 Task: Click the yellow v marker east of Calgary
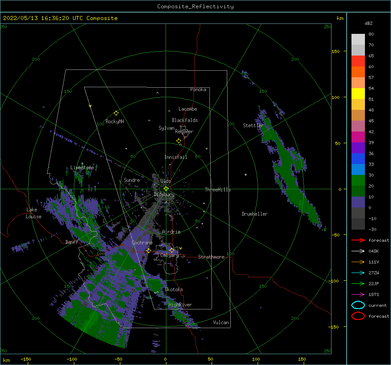pos(181,248)
